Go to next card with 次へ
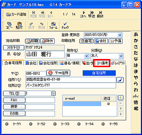142x135 pixels. coord(83,14)
